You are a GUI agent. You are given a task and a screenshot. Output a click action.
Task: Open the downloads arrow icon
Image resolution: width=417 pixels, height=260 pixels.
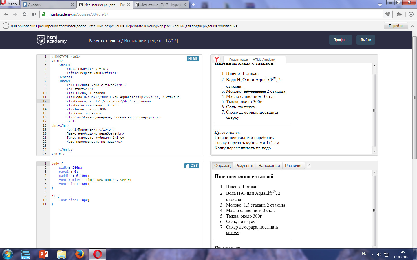[x=411, y=14]
